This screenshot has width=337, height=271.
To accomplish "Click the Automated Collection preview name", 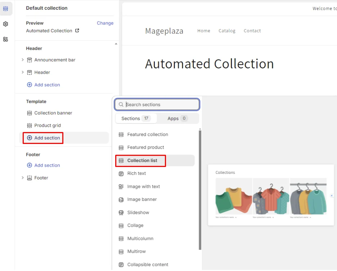I will click(49, 31).
